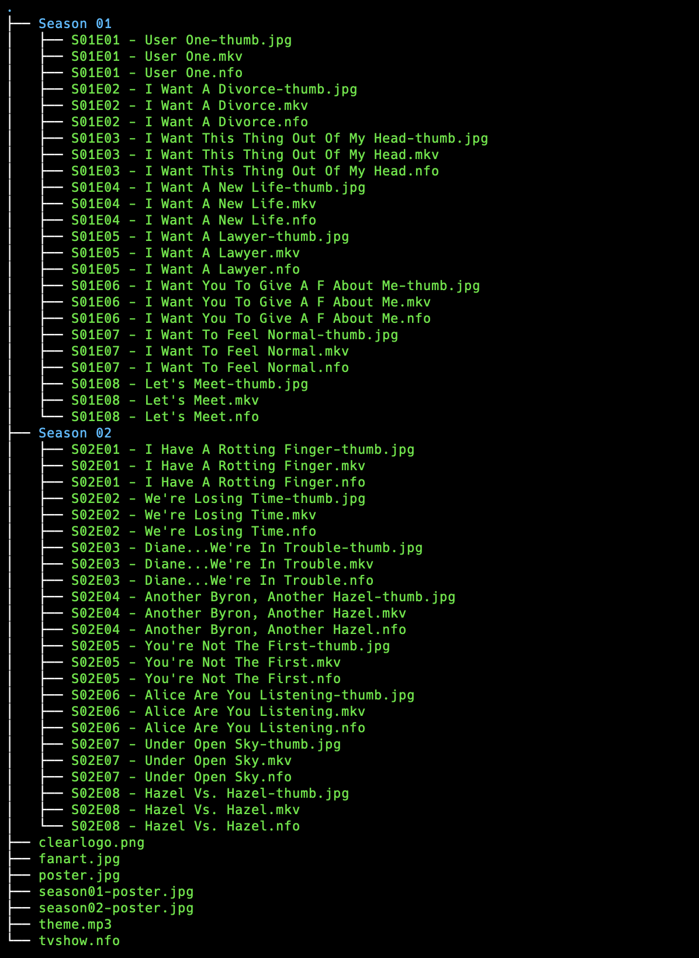This screenshot has width=699, height=958.
Task: Select S02E03 Diane...We're In Trouble.nfo
Action: point(222,581)
